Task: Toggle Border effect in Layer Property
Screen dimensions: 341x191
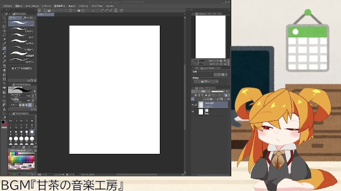Action: tap(215, 74)
